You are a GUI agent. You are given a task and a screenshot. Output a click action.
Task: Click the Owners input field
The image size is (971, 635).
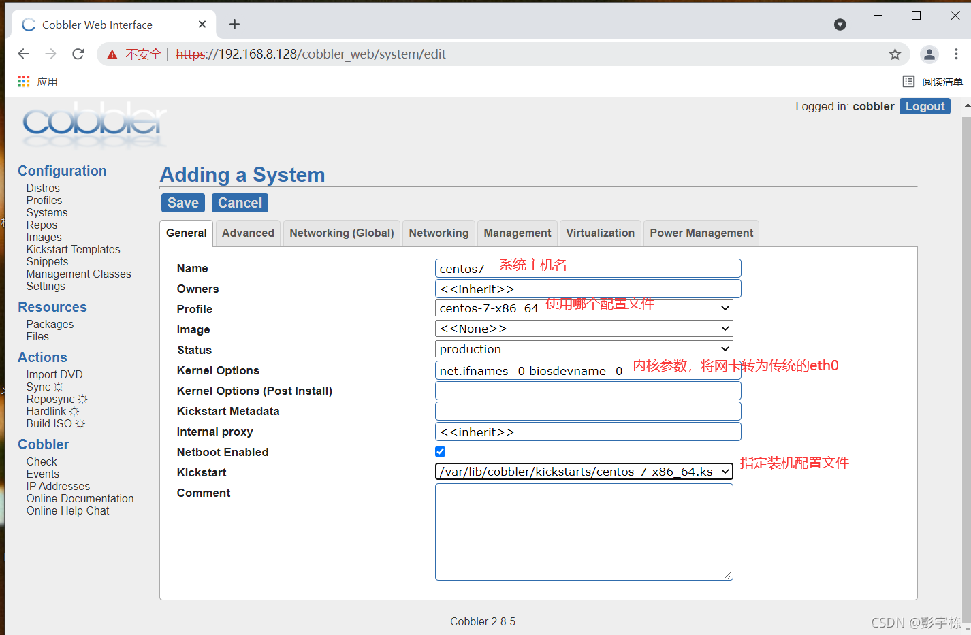click(588, 289)
